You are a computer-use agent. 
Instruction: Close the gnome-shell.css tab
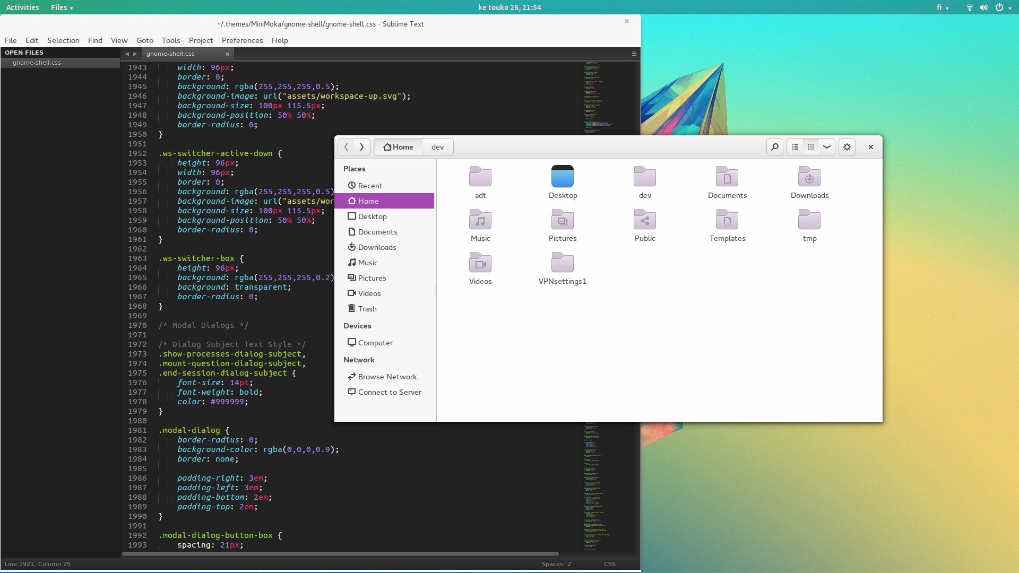point(227,54)
